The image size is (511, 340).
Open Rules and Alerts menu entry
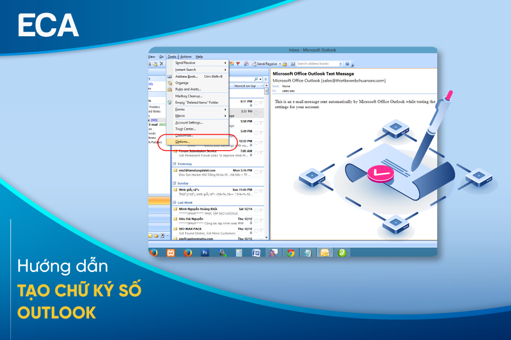198,89
